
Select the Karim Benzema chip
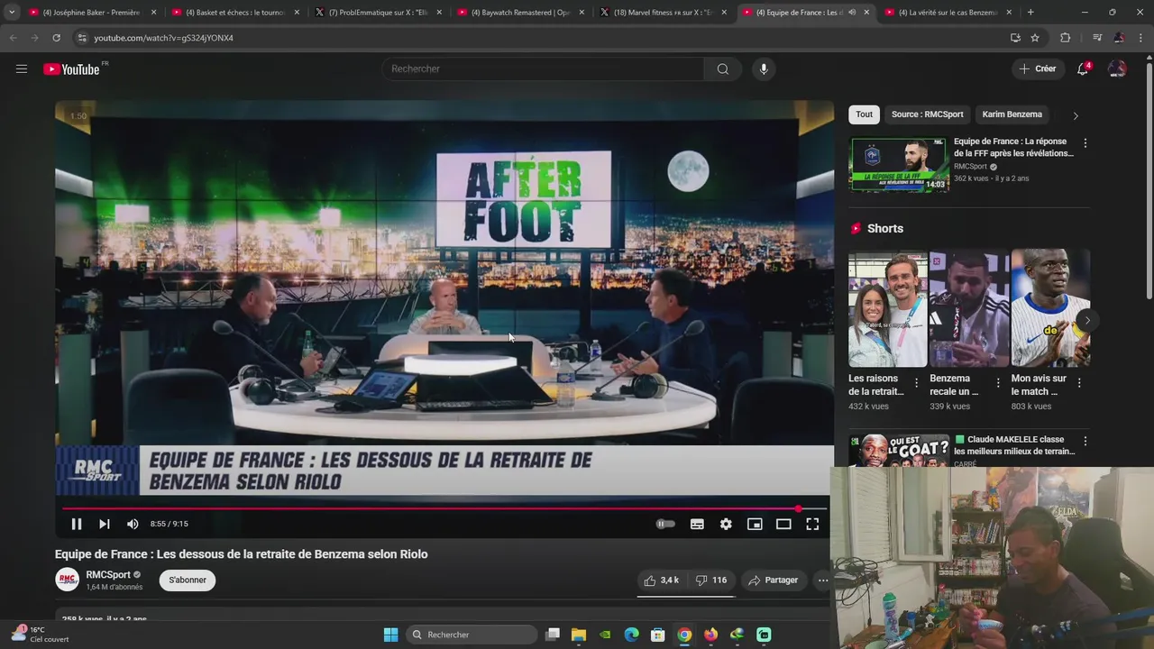(x=1012, y=114)
